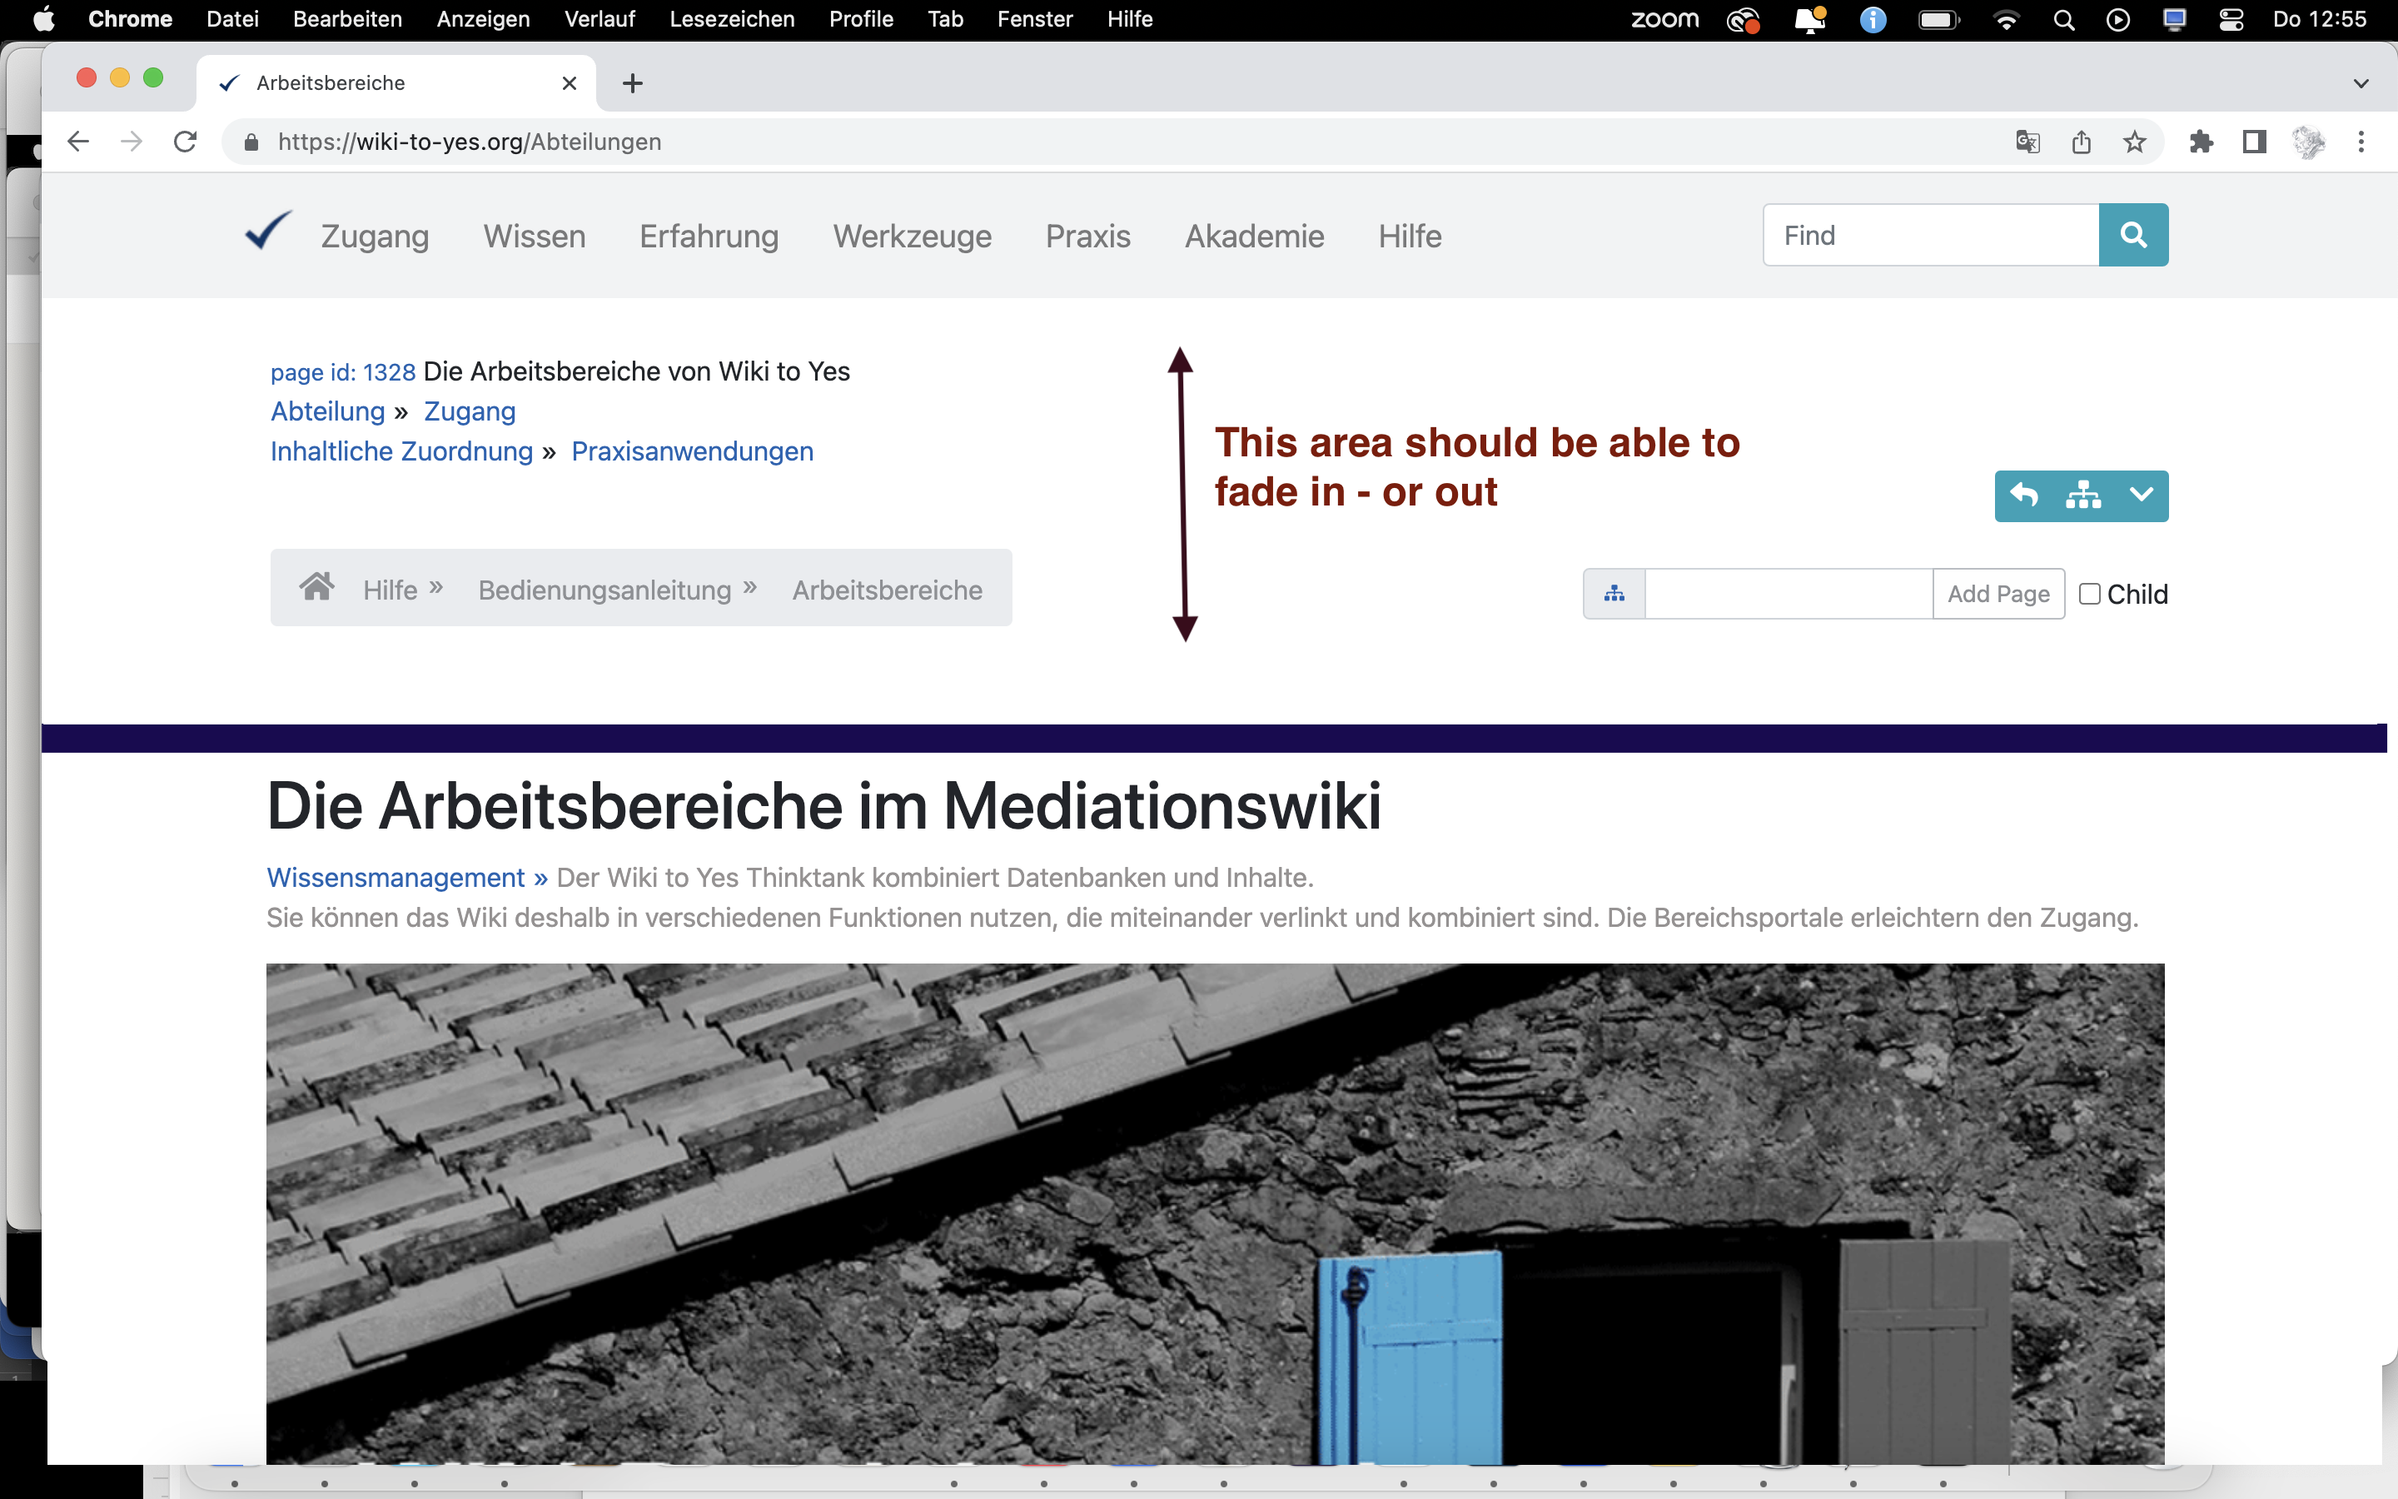Bookmark this page with star icon
Image resolution: width=2398 pixels, height=1499 pixels.
point(2134,142)
